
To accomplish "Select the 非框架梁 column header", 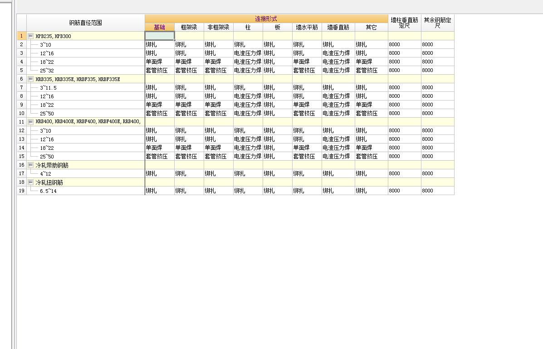I will [x=219, y=27].
